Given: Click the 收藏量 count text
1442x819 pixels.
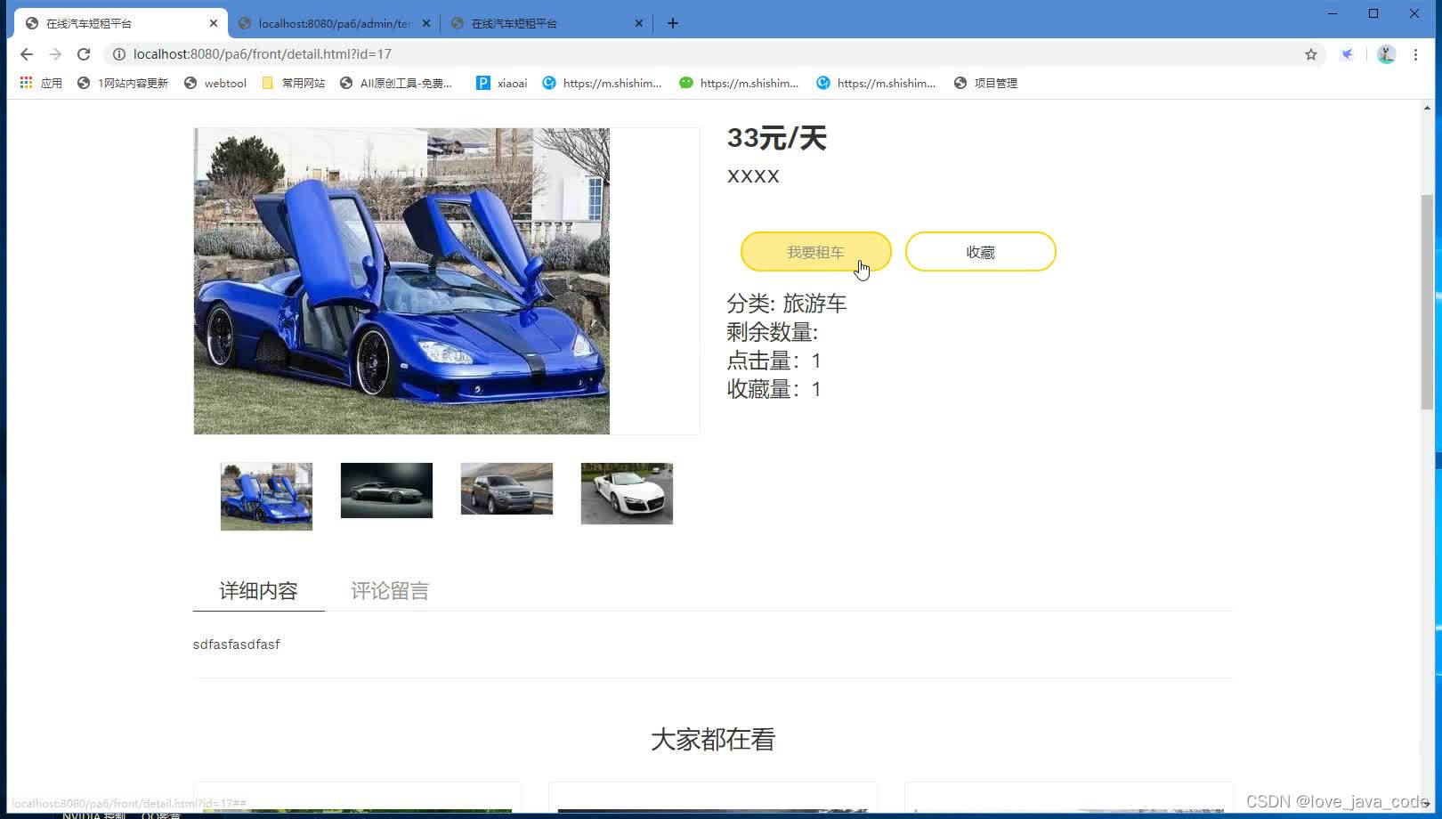Looking at the screenshot, I should (x=774, y=389).
